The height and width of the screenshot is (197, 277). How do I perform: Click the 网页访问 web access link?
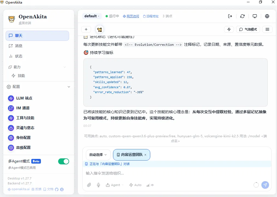tap(131, 16)
